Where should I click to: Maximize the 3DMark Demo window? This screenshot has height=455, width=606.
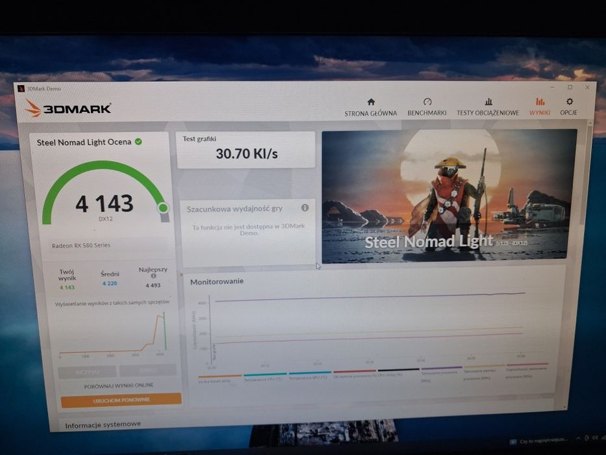[x=570, y=87]
